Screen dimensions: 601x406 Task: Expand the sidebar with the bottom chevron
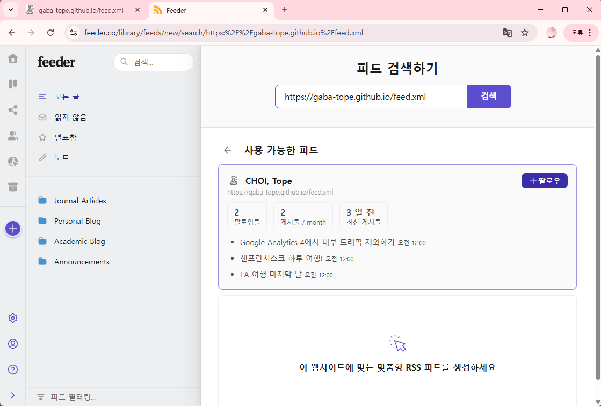tap(13, 395)
